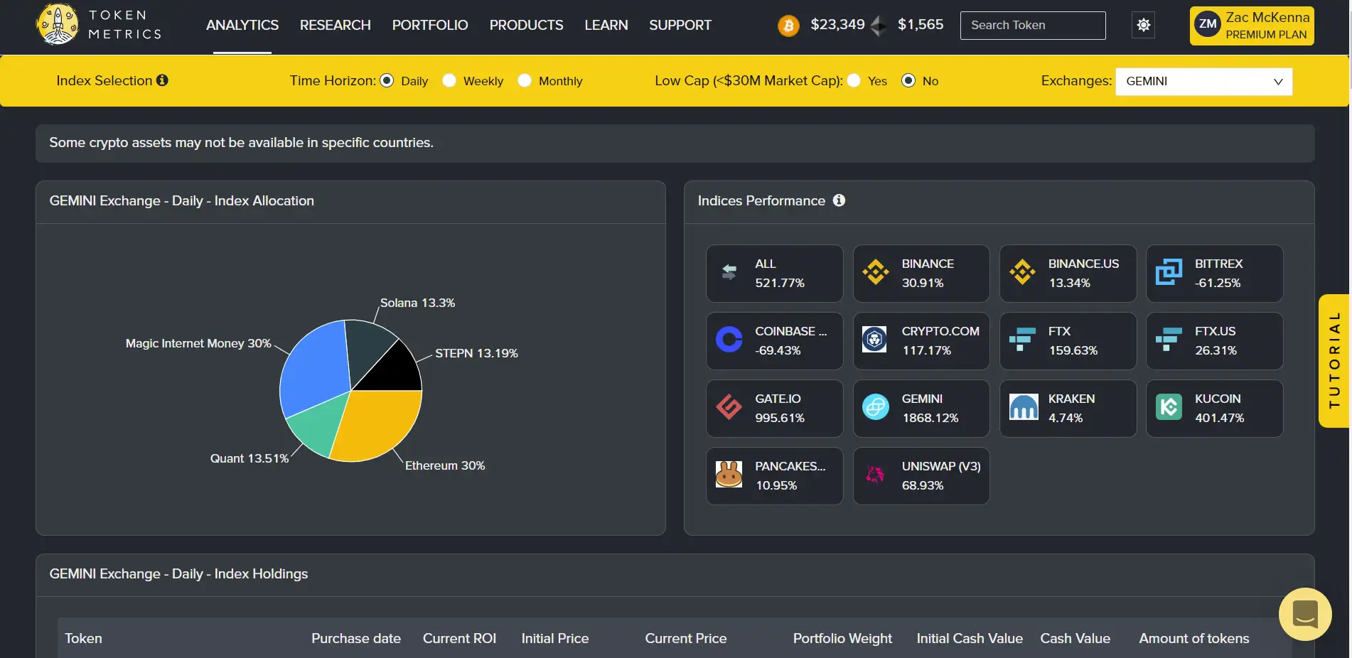The width and height of the screenshot is (1352, 658).
Task: Open the Exchanges dropdown showing GEMINI
Action: 1203,82
